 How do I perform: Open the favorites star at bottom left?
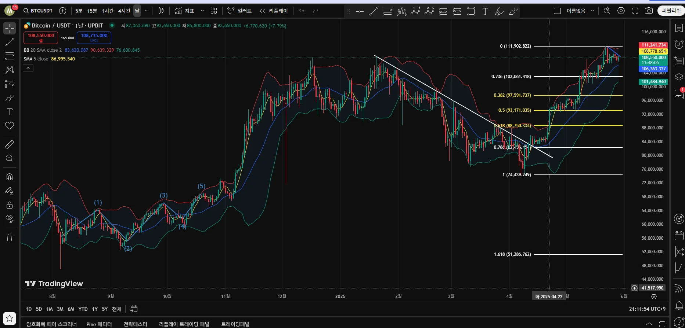pos(10,318)
